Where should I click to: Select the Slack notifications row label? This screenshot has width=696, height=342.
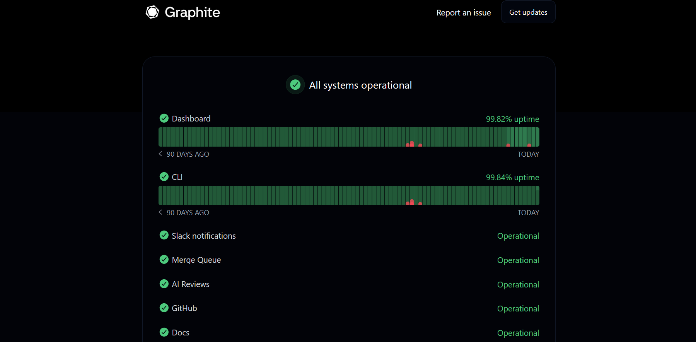point(204,236)
